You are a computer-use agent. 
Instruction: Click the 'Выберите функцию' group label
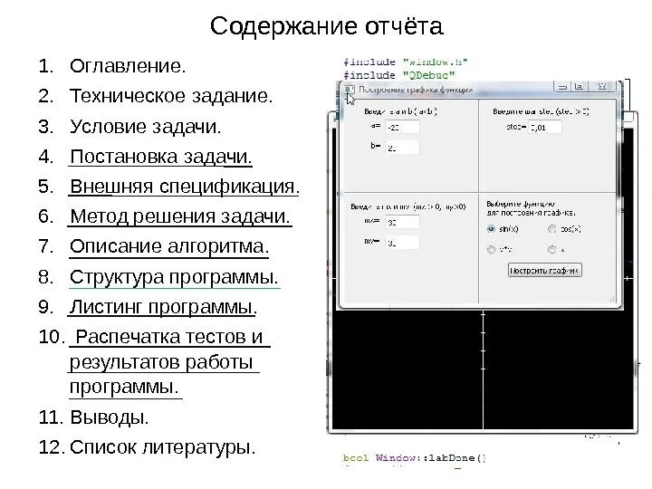pos(531,208)
